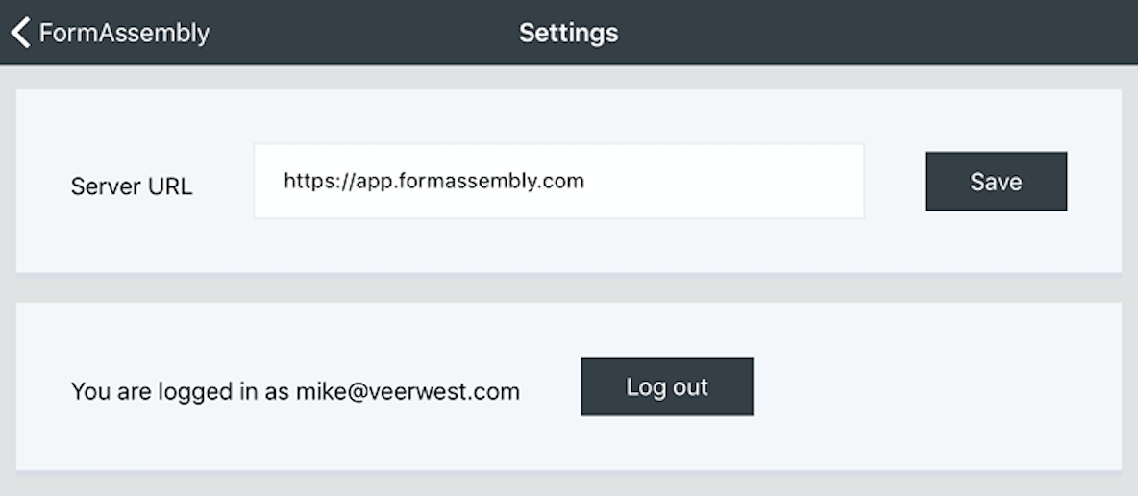Click blank header space between FormAssembly and Settings
The height and width of the screenshot is (496, 1138).
point(365,33)
